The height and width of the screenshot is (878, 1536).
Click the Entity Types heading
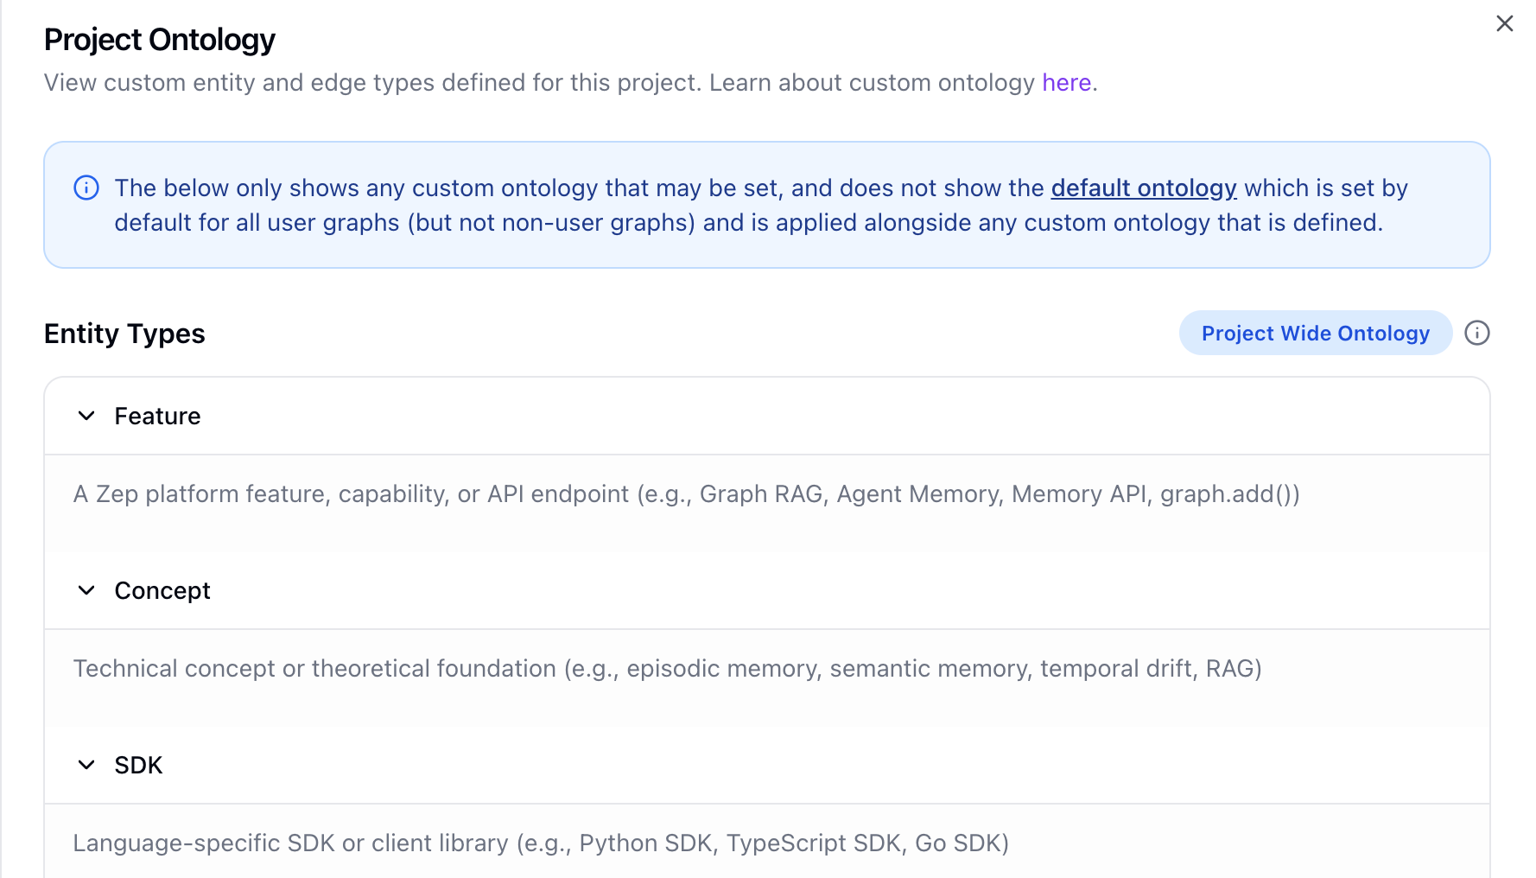click(124, 334)
